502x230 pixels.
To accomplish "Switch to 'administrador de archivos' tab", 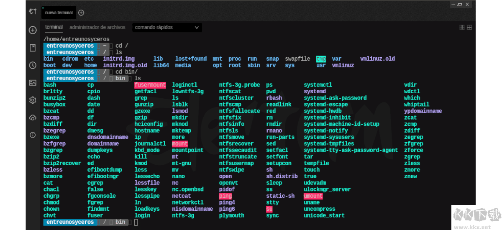I will pos(97,27).
